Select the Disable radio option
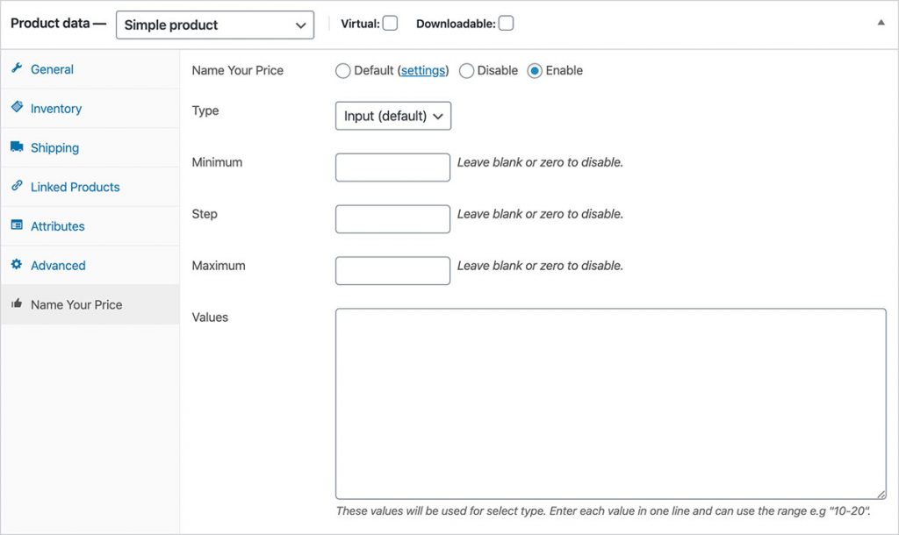This screenshot has height=535, width=899. (x=466, y=70)
